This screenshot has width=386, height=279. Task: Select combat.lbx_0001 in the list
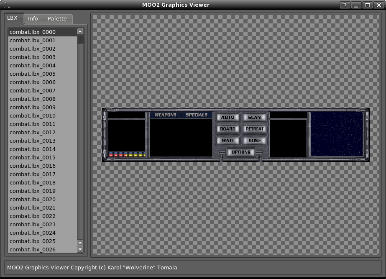pyautogui.click(x=43, y=41)
